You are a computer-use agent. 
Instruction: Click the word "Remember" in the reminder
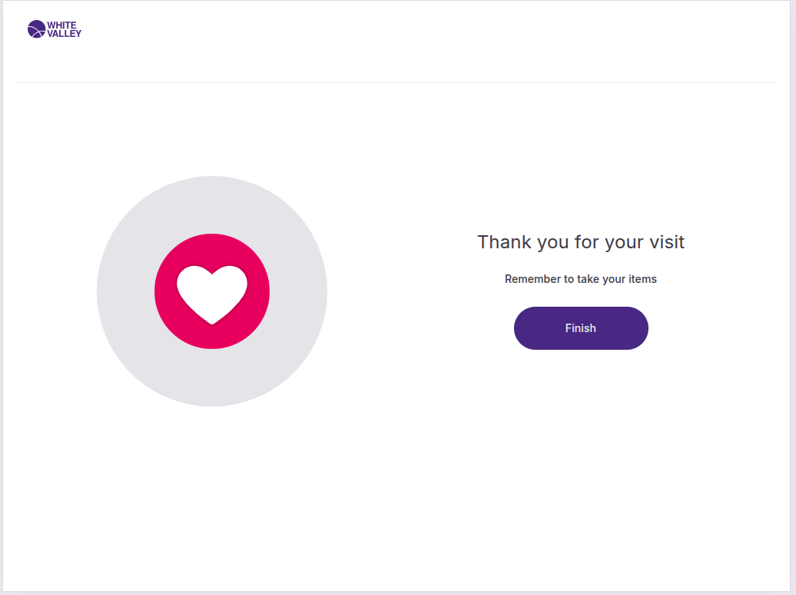(x=532, y=279)
